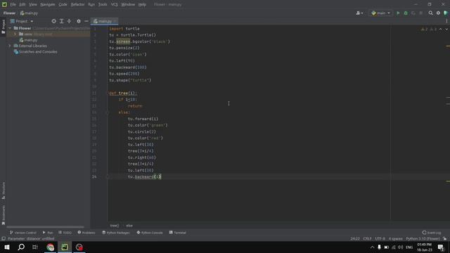Open Project panel options gear
The height and width of the screenshot is (253, 450).
click(79, 21)
